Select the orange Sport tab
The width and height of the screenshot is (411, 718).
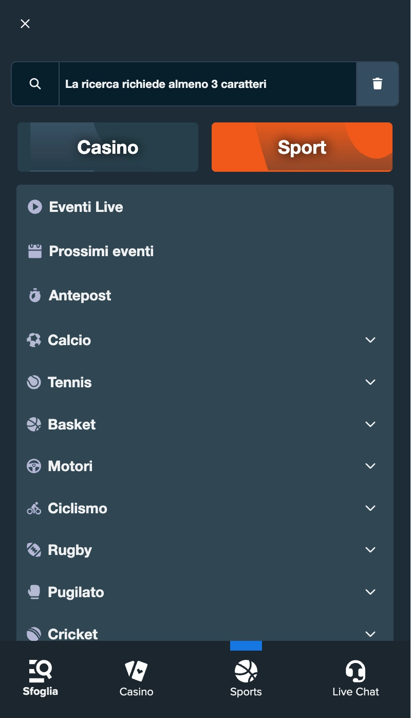302,147
